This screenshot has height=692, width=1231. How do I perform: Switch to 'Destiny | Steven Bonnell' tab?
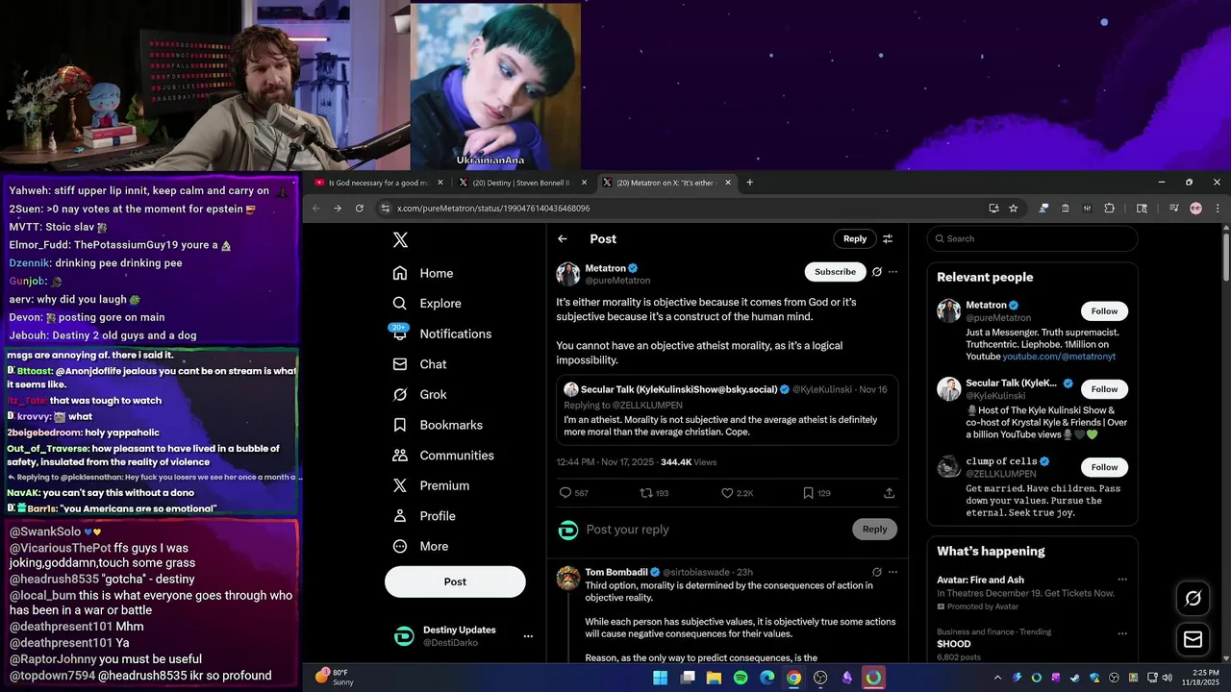click(x=522, y=183)
